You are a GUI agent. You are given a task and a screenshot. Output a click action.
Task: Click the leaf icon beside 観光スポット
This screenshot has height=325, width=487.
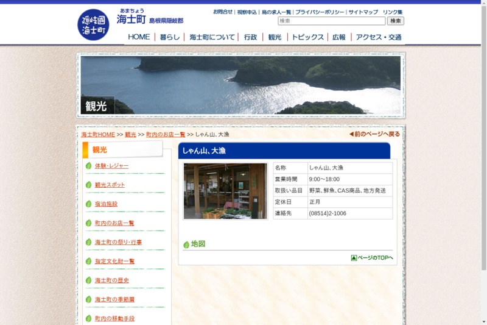(88, 185)
